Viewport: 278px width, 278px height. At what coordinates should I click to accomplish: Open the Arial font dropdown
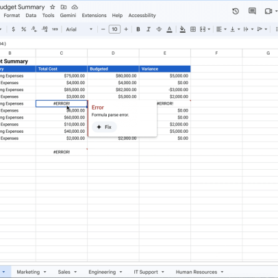(x=79, y=29)
